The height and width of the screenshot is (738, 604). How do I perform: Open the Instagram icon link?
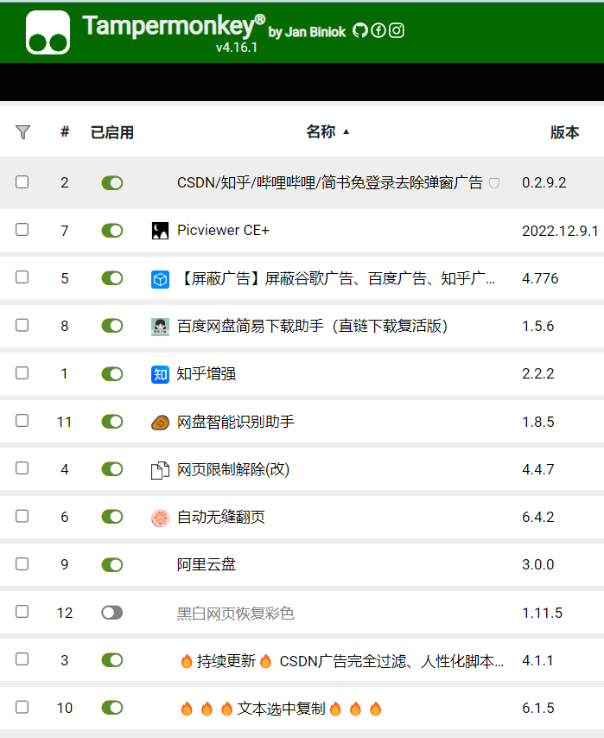[397, 30]
